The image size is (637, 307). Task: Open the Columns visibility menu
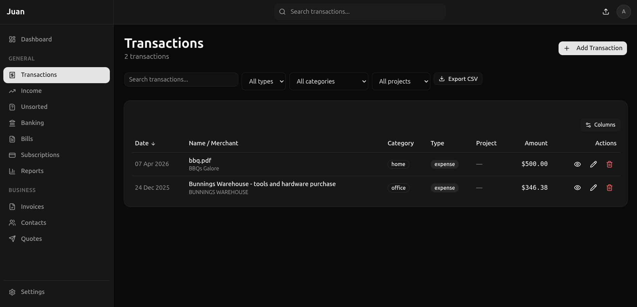pyautogui.click(x=600, y=125)
